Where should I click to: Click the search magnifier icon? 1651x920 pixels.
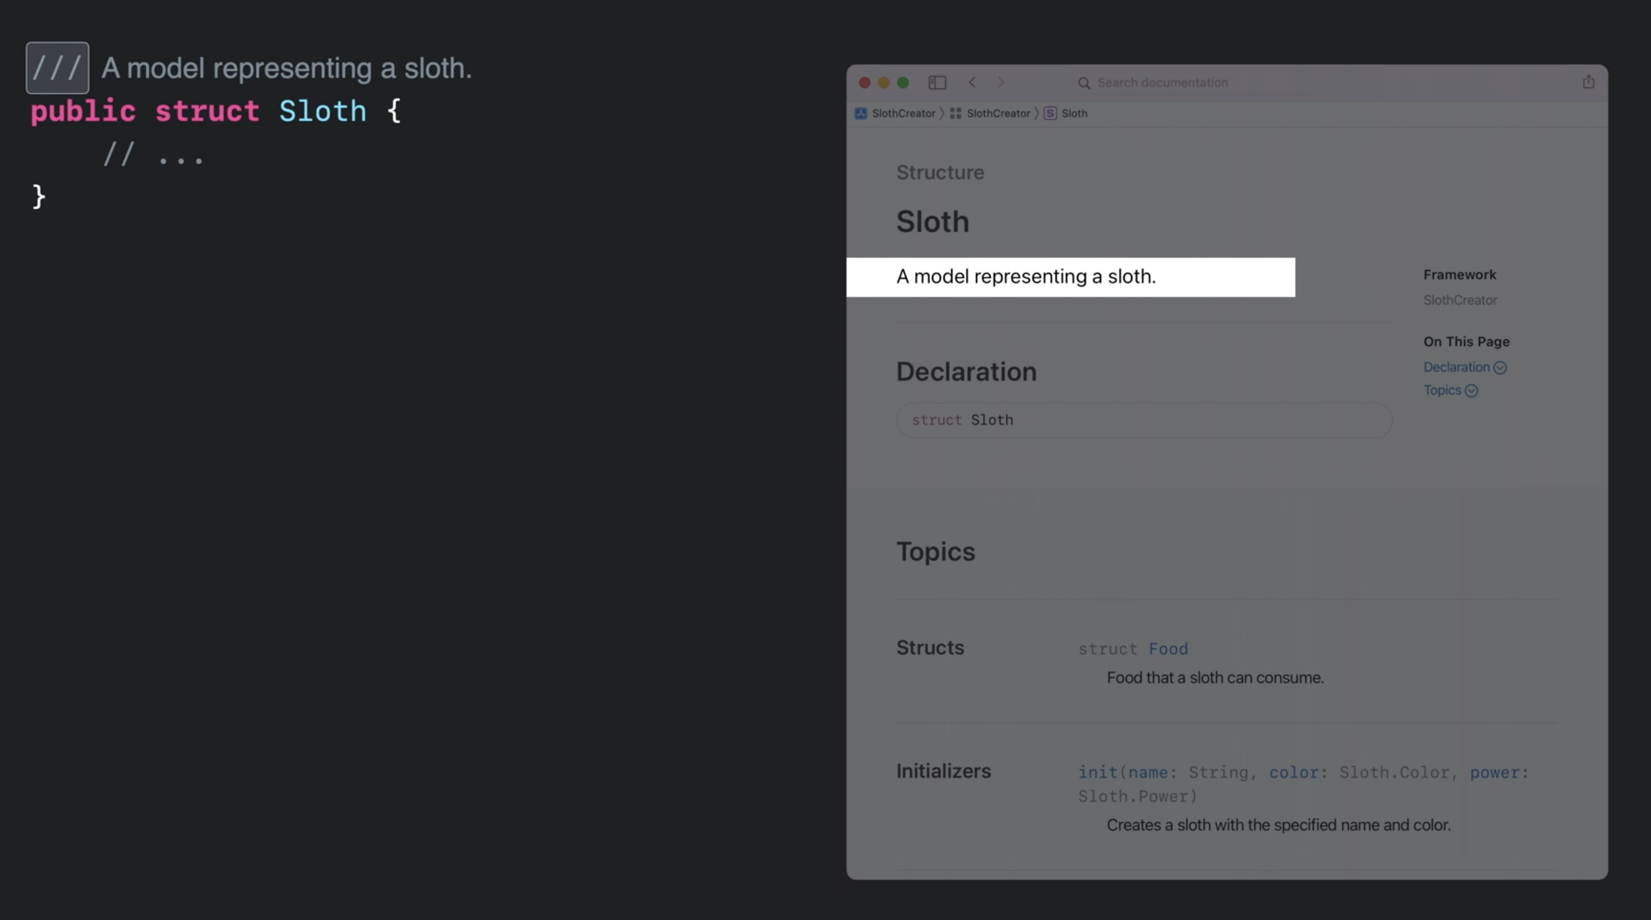click(x=1084, y=84)
